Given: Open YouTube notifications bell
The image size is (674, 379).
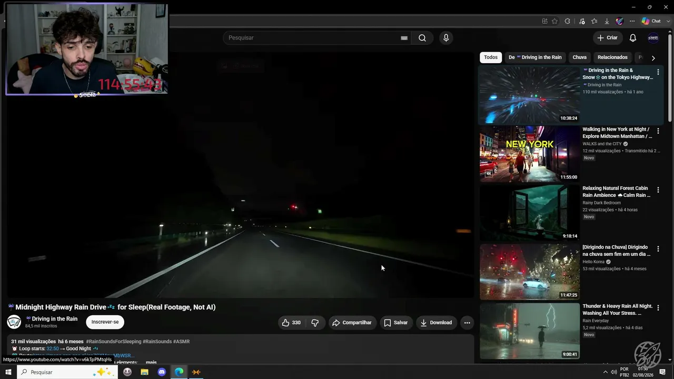Looking at the screenshot, I should [x=633, y=38].
